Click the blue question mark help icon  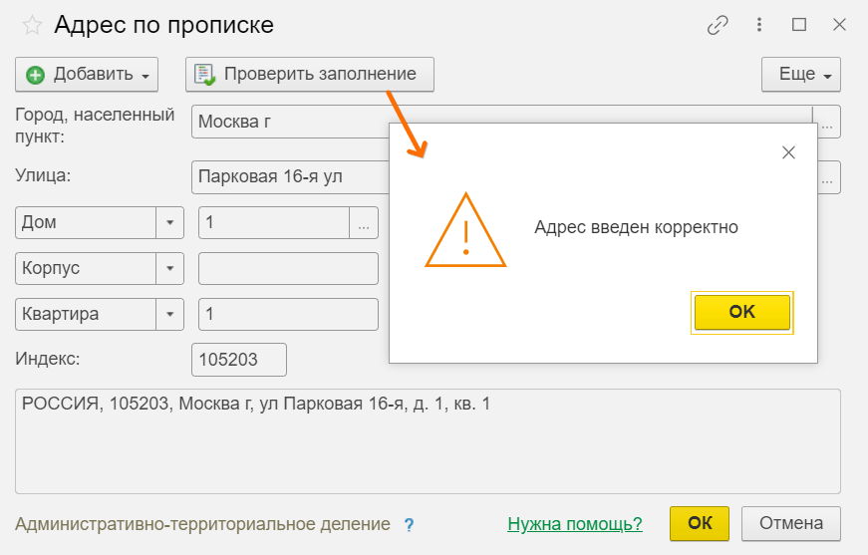coord(409,524)
